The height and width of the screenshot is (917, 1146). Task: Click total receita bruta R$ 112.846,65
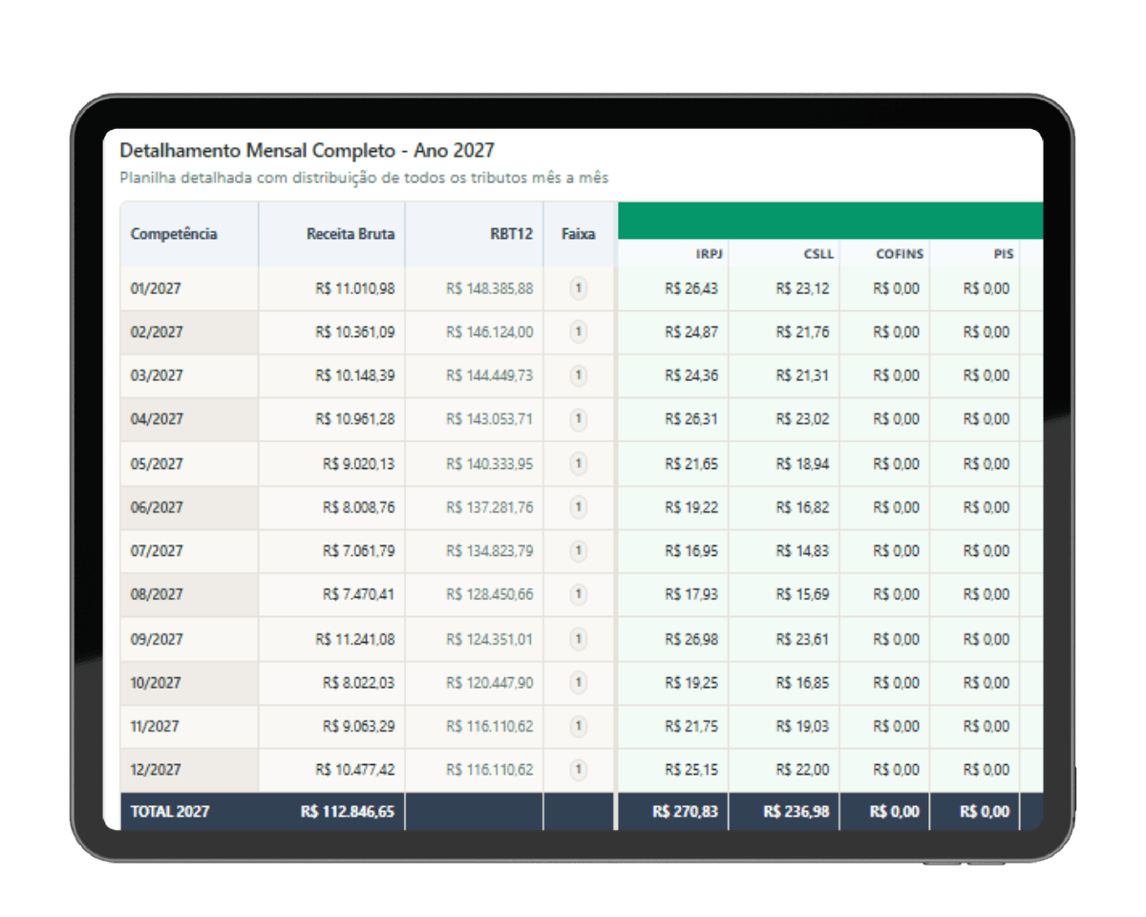pos(348,813)
